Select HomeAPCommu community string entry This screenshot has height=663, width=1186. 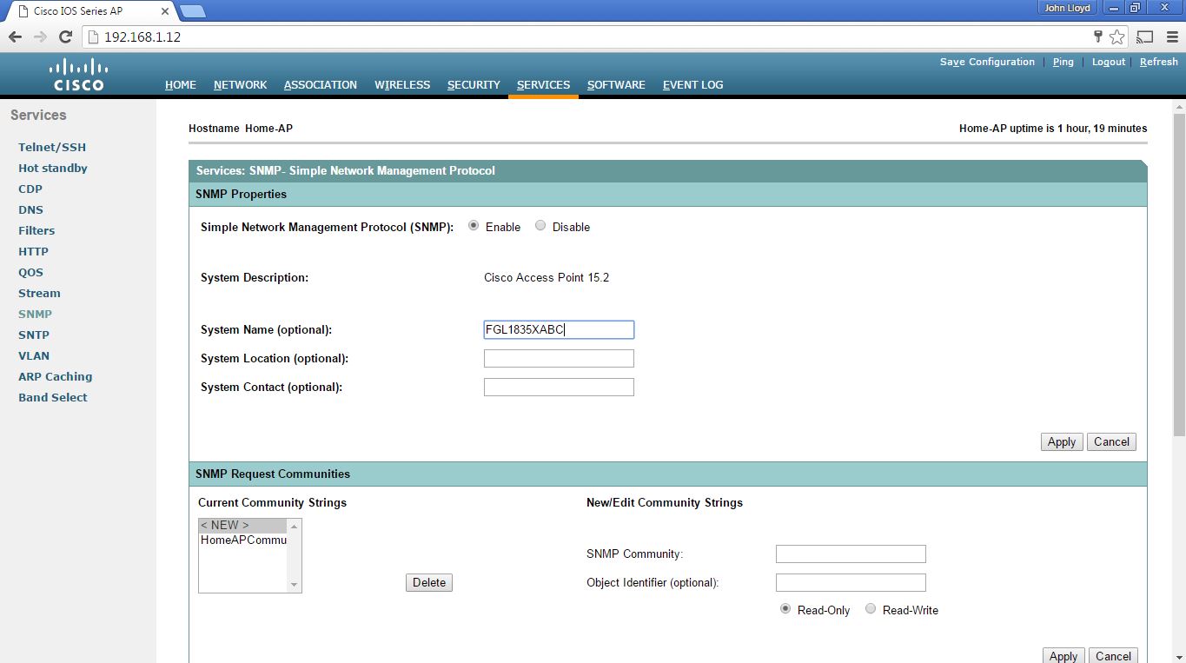click(243, 540)
